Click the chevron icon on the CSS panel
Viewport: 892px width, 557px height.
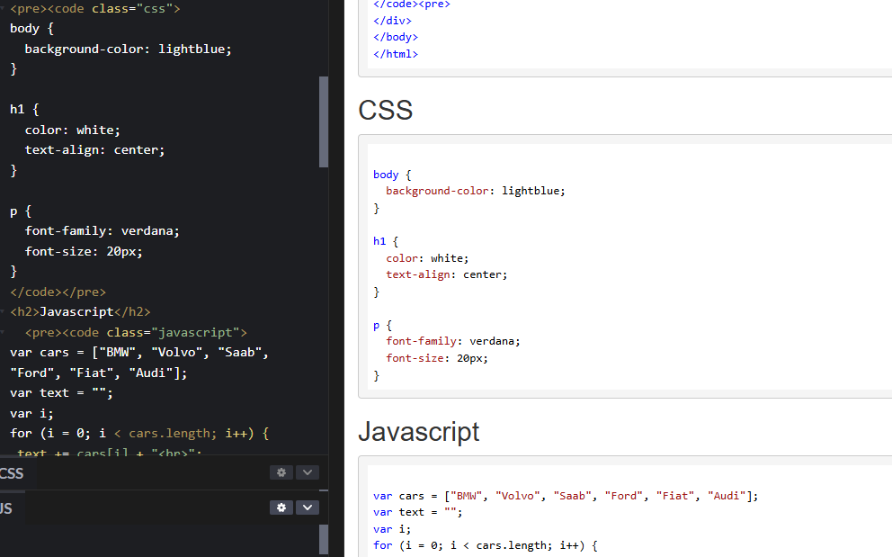307,472
